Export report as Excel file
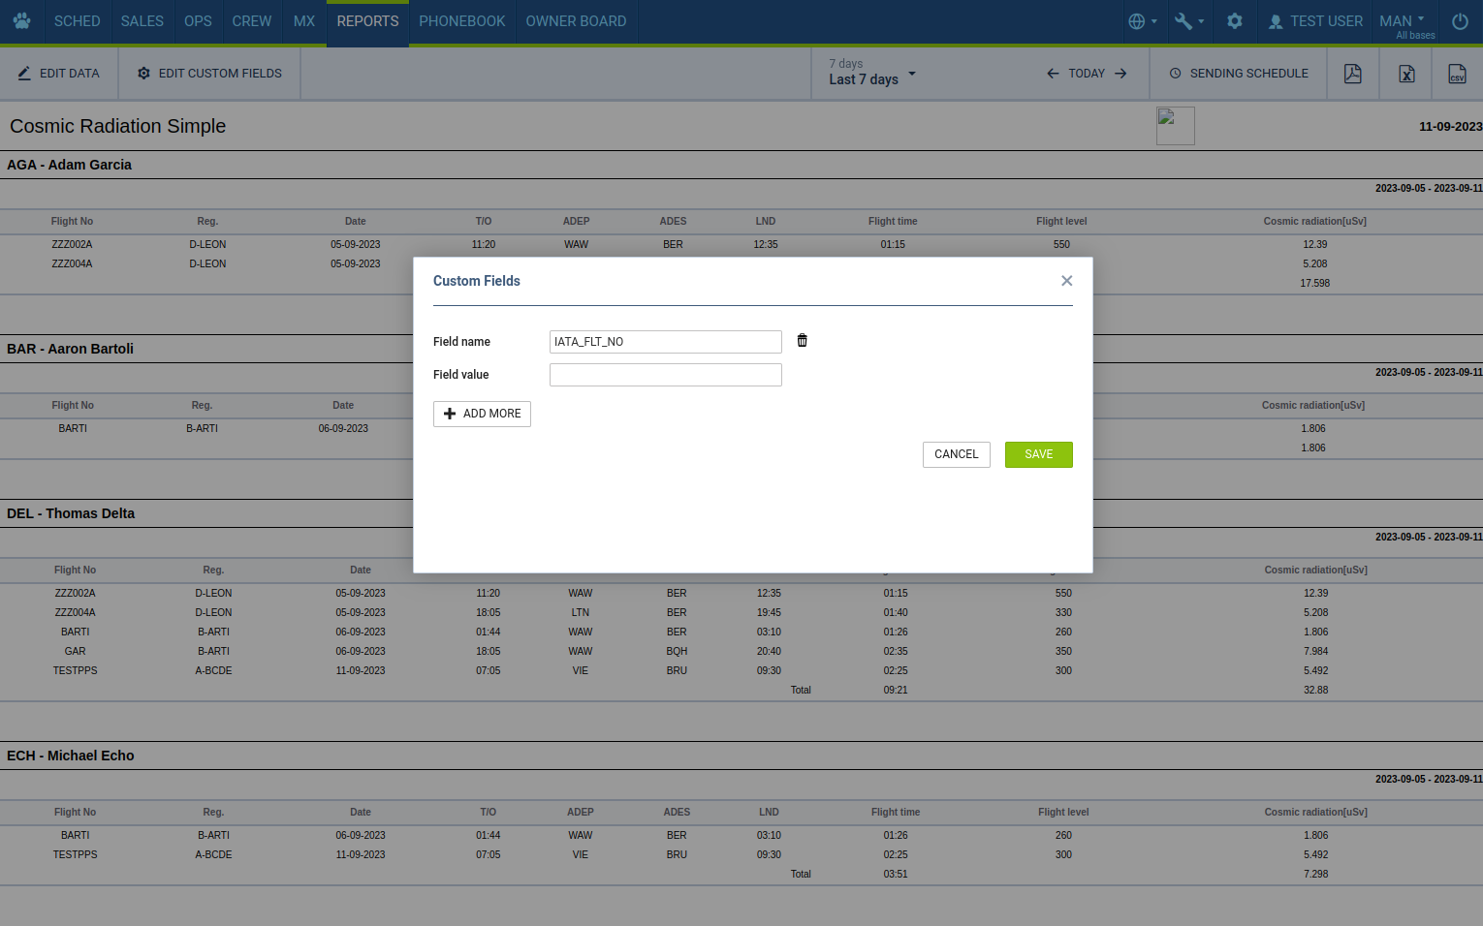The image size is (1483, 926). [x=1405, y=74]
